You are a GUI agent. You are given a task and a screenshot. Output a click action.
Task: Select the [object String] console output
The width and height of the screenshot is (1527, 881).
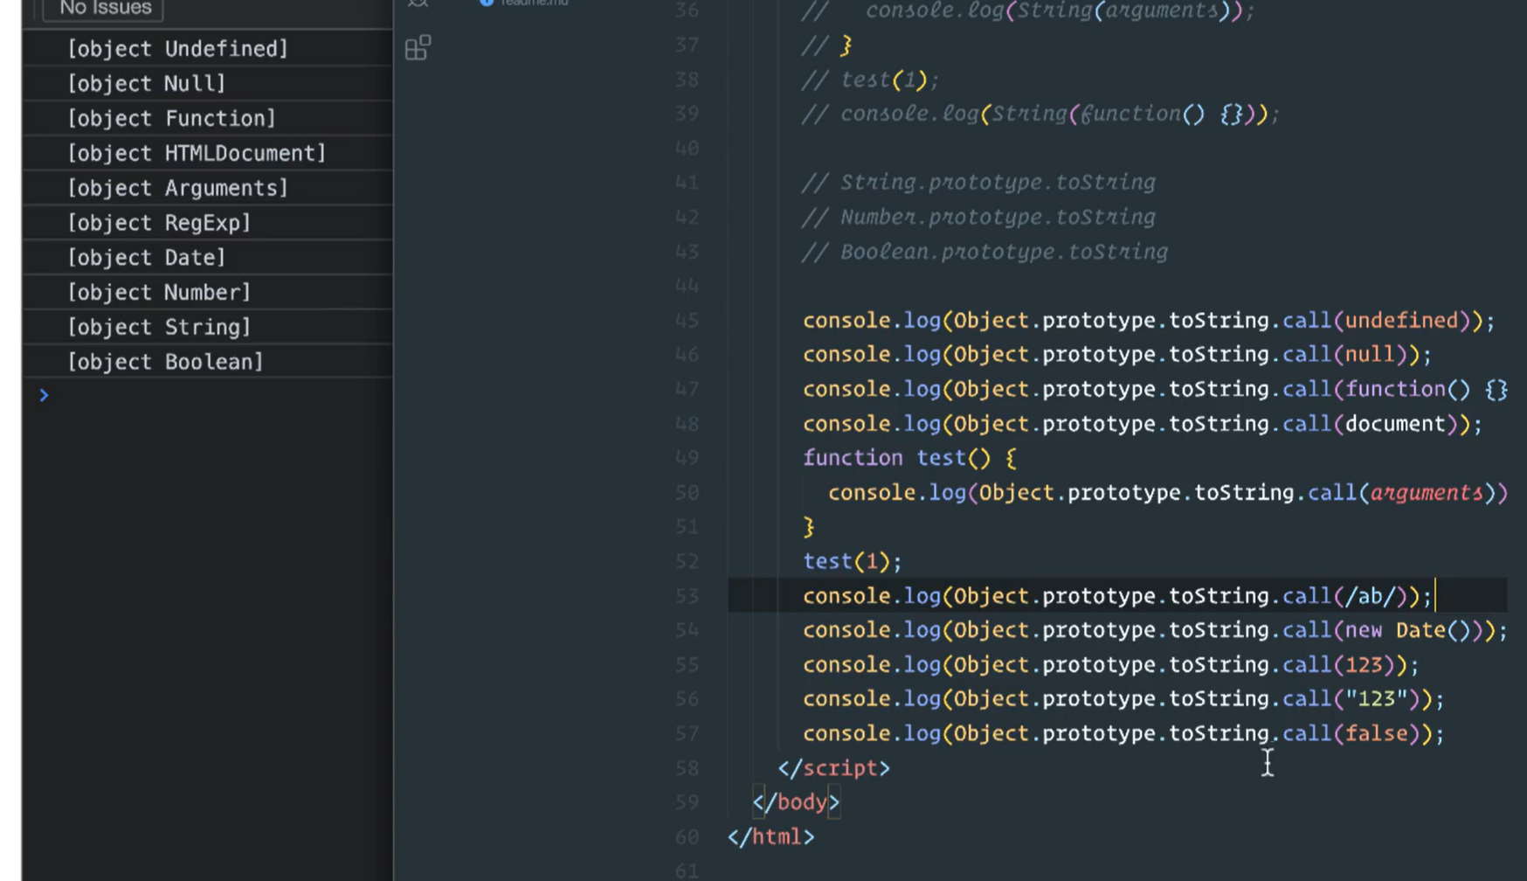pos(159,327)
